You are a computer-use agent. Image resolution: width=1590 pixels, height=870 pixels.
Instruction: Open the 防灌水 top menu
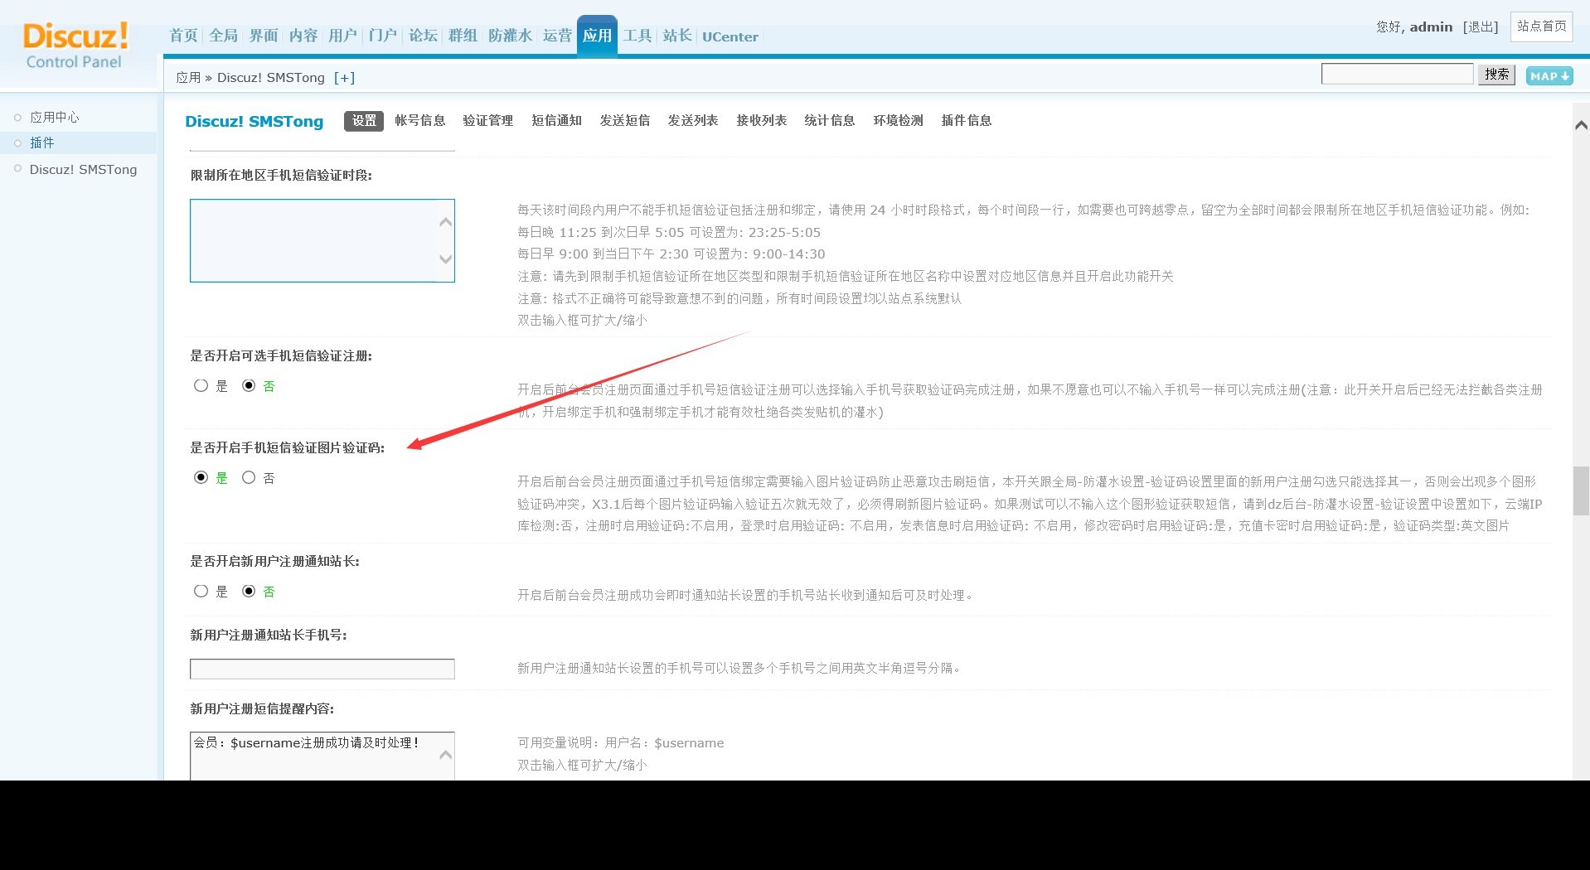point(510,36)
